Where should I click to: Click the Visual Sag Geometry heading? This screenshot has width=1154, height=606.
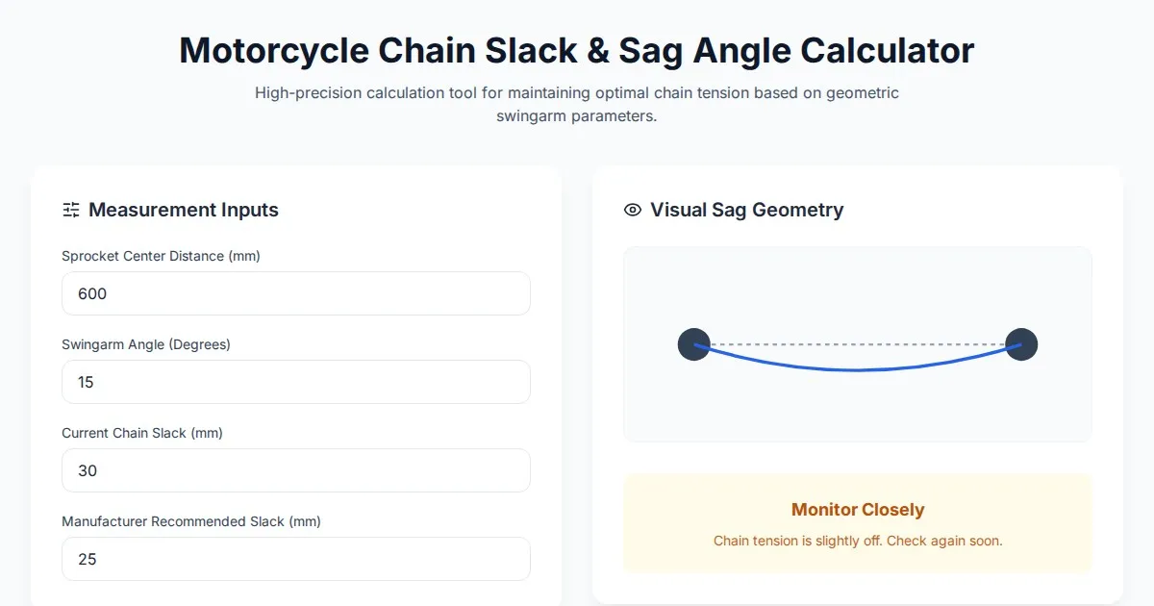(x=746, y=210)
